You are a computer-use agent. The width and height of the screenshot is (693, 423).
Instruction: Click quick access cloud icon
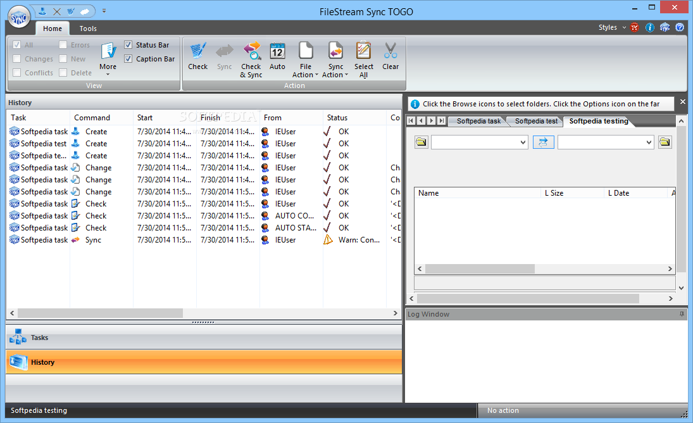click(x=85, y=11)
